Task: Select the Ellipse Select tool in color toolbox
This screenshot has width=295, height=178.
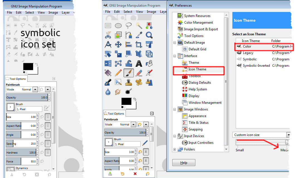Action: (118, 25)
